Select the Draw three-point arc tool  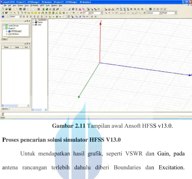(x=18, y=13)
